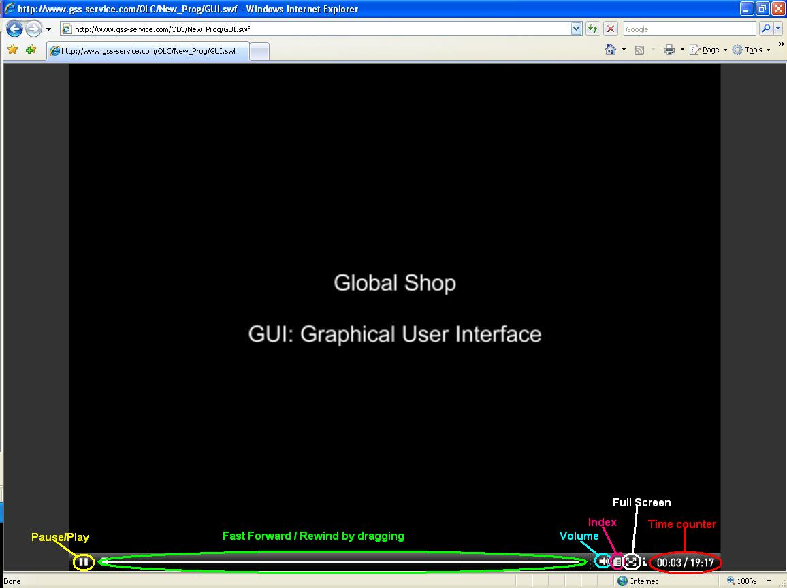Click the Google search box
Screen dimensions: 787x588
point(690,29)
